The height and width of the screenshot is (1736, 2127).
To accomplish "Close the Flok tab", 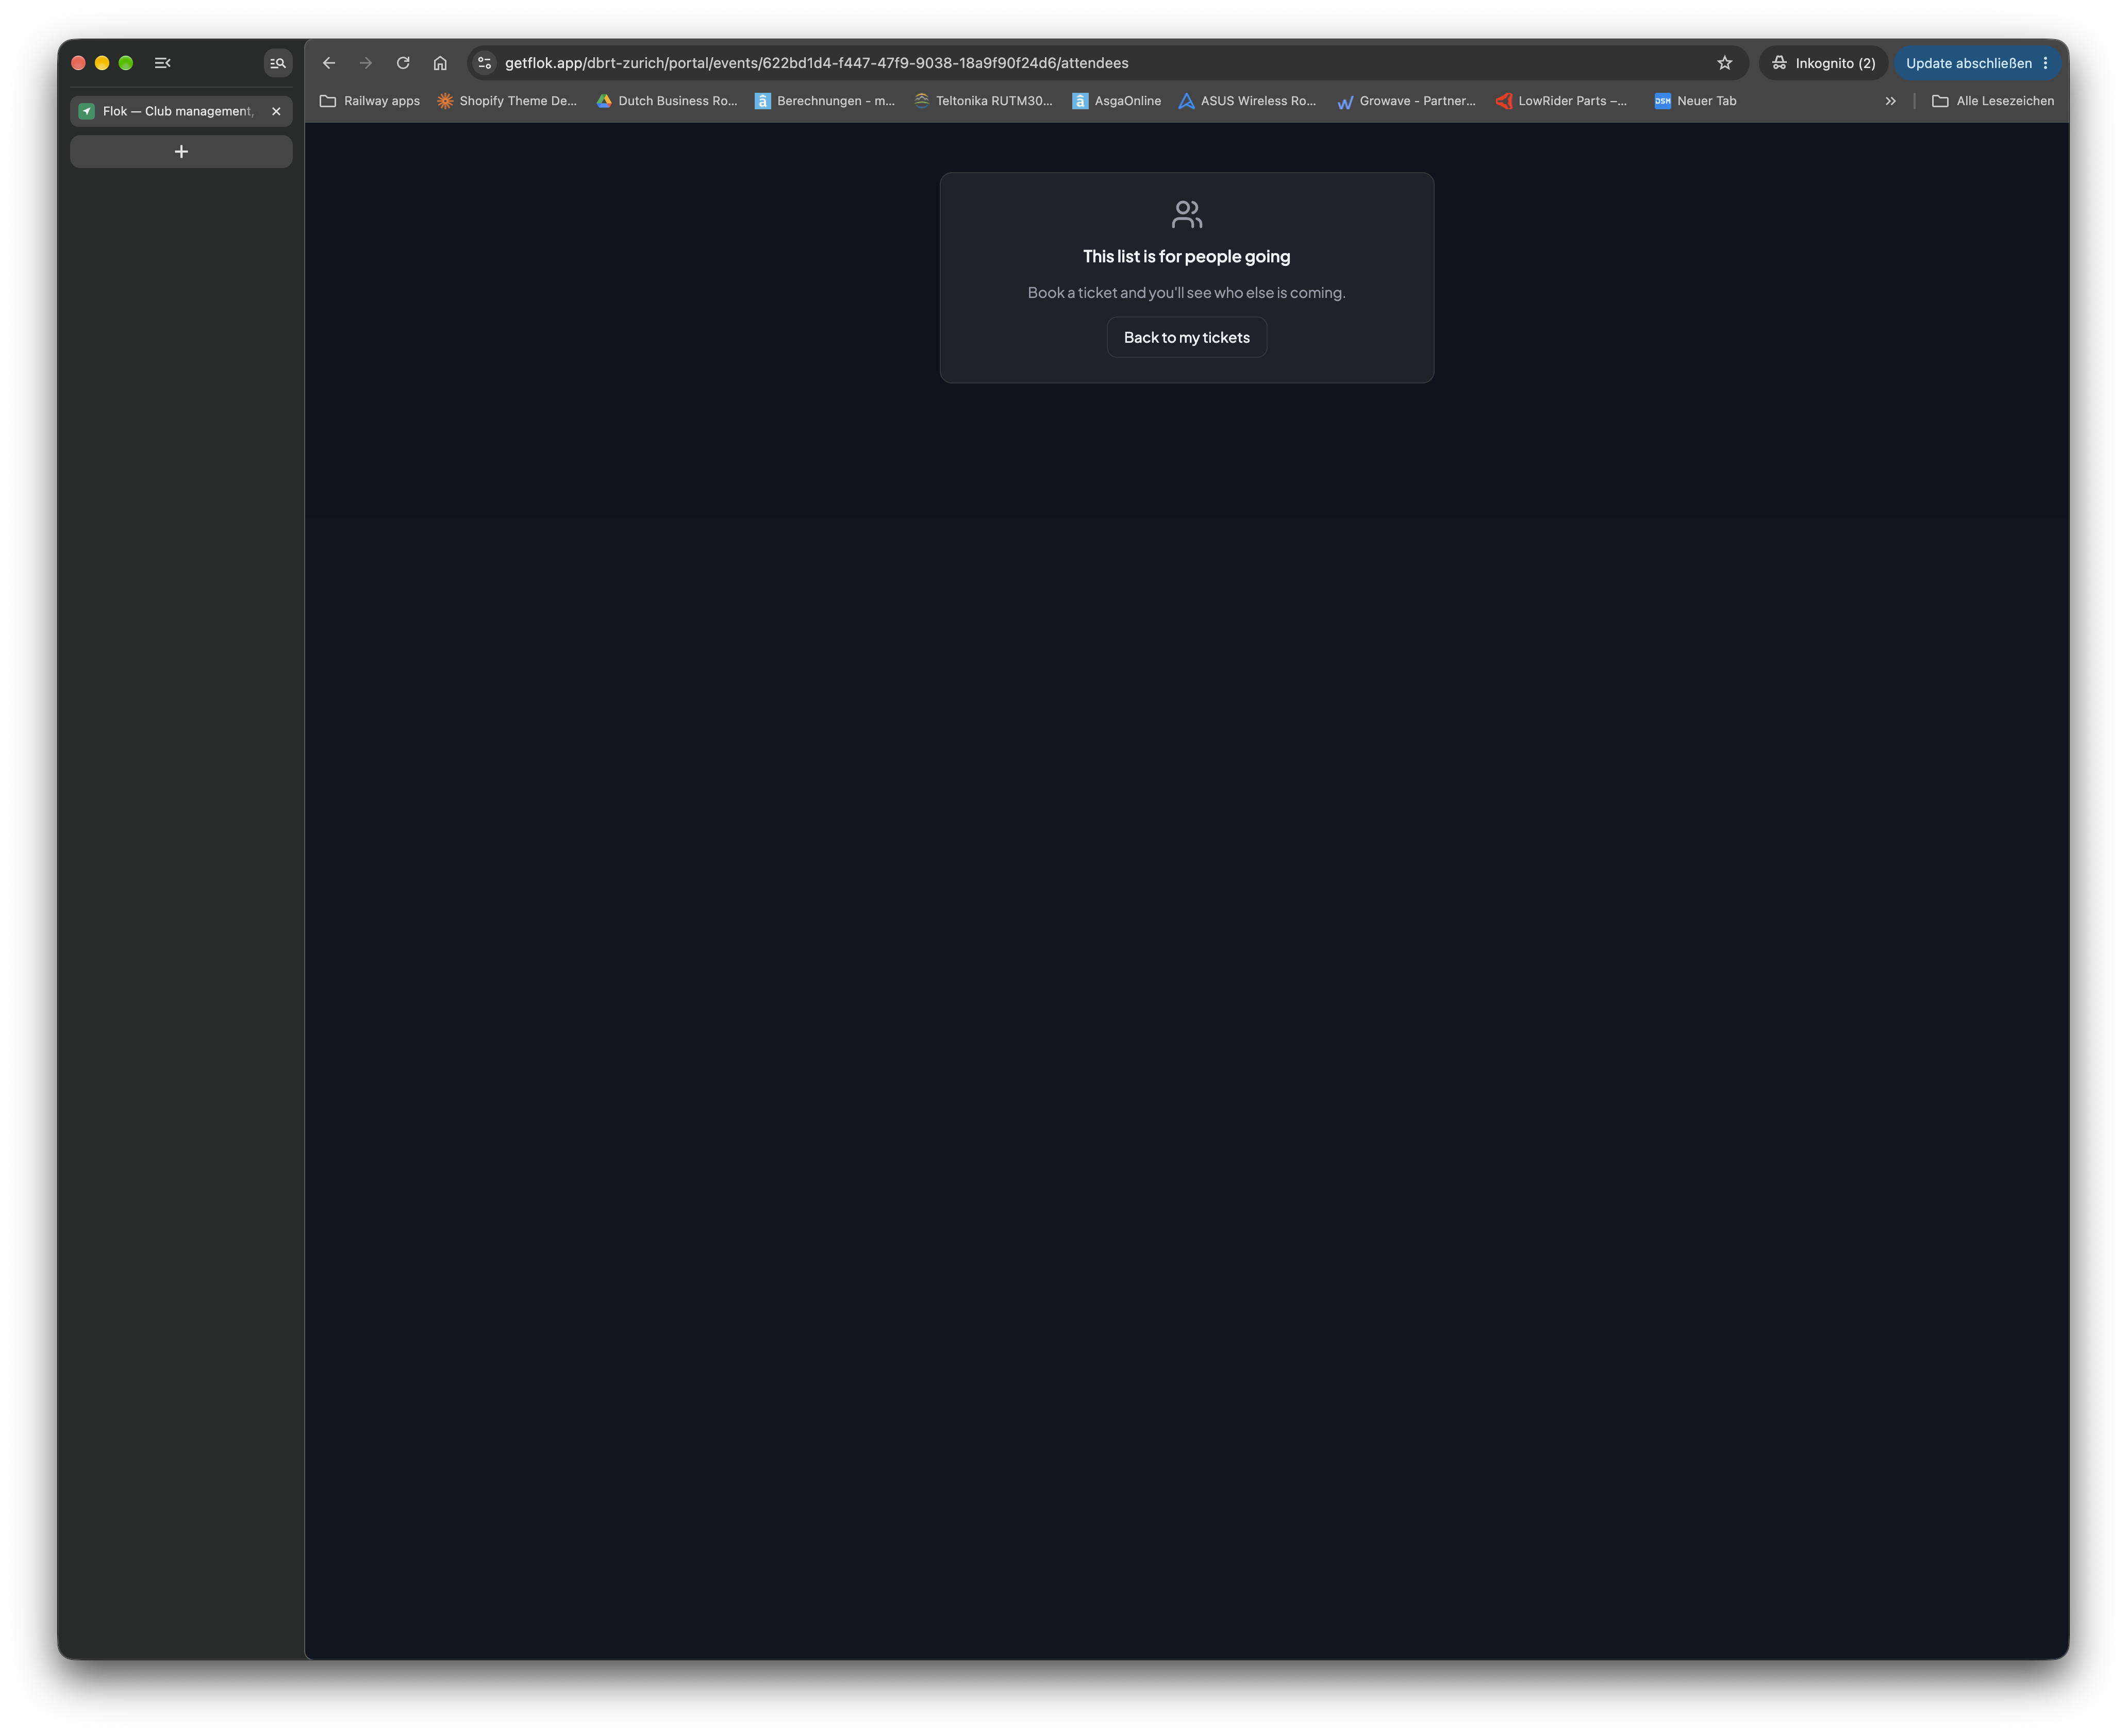I will pyautogui.click(x=276, y=111).
